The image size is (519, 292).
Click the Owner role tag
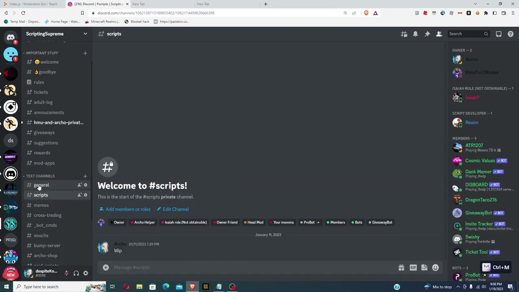(x=117, y=222)
